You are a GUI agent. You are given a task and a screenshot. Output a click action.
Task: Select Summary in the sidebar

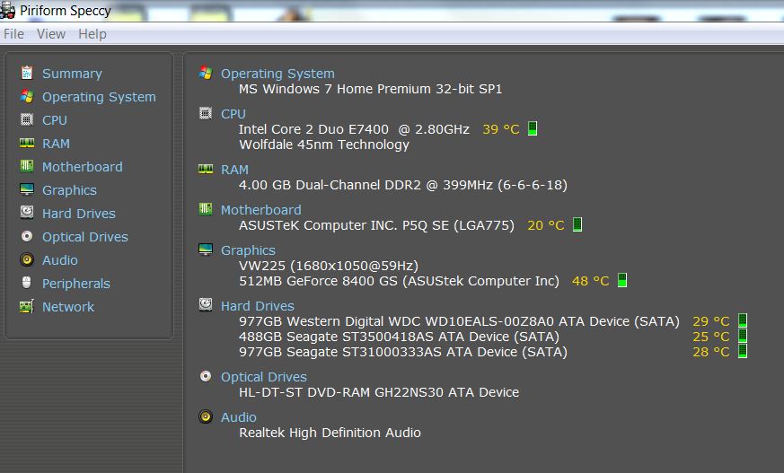pos(72,74)
